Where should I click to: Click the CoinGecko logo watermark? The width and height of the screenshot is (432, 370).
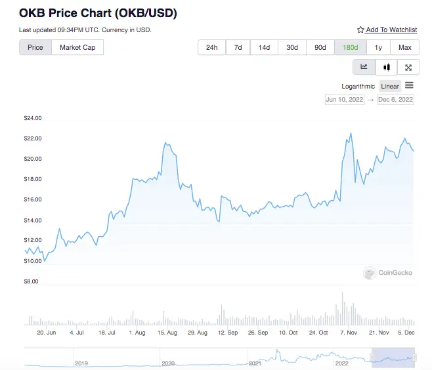[x=388, y=273]
